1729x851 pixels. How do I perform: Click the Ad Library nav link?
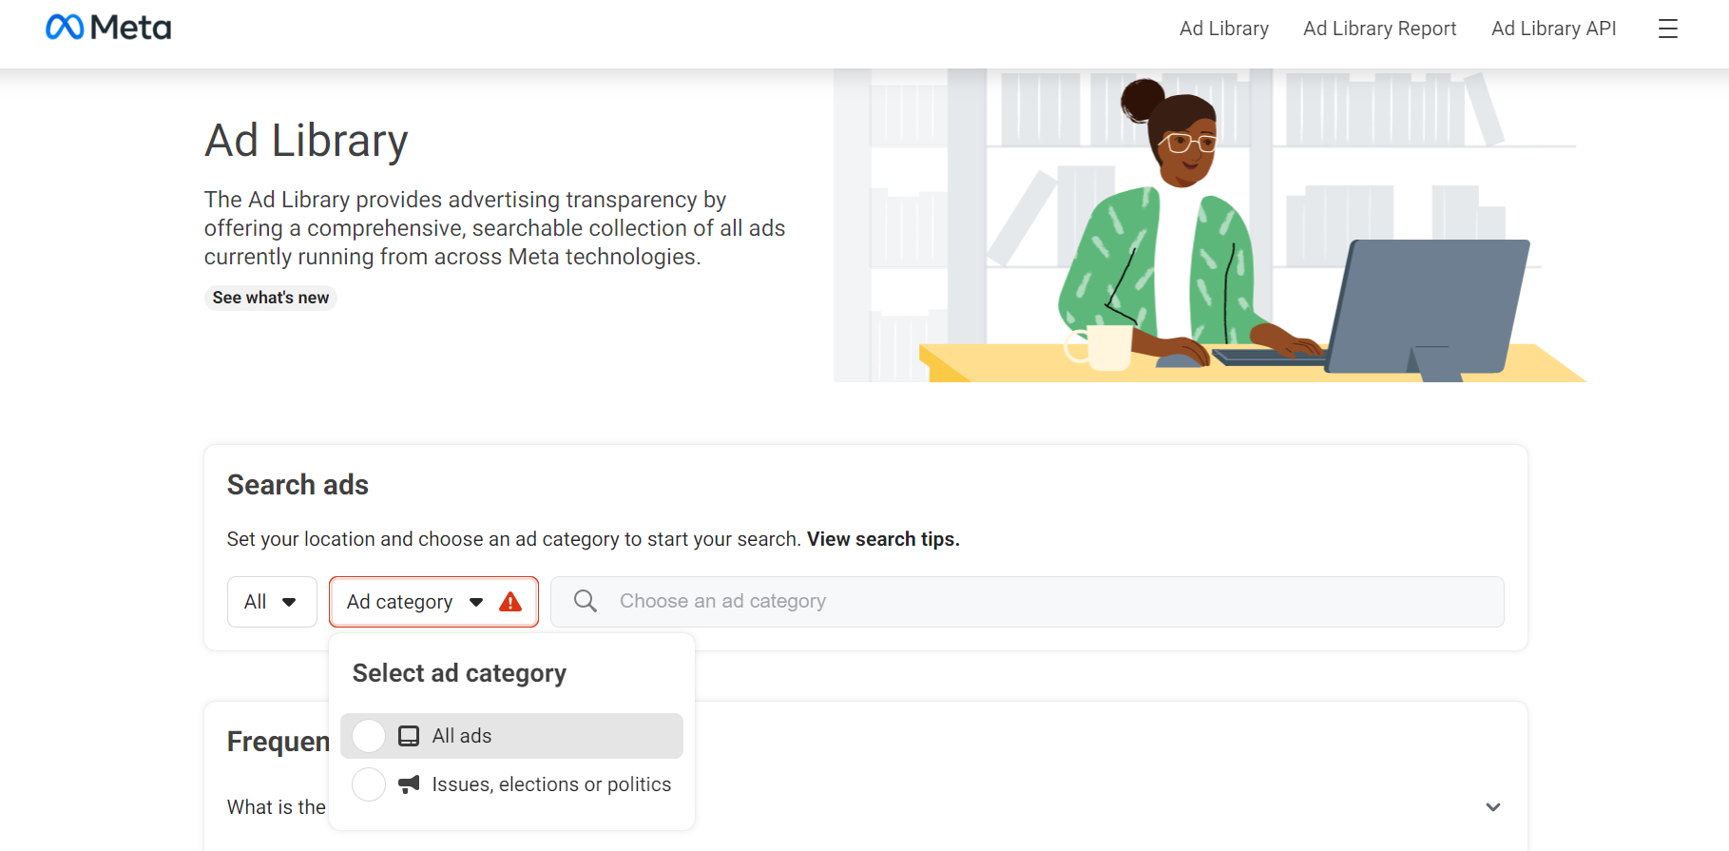[x=1223, y=29]
